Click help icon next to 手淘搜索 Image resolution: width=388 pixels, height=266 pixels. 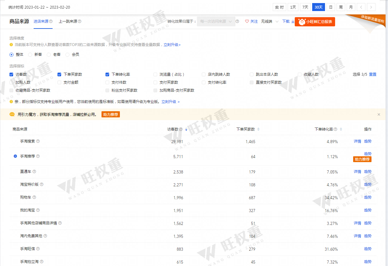click(38, 141)
